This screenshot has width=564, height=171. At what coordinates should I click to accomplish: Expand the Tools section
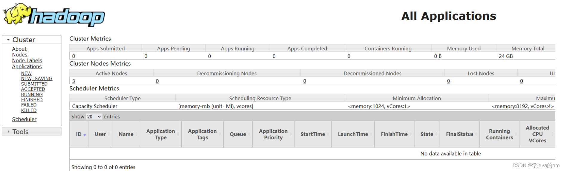pyautogui.click(x=32, y=132)
